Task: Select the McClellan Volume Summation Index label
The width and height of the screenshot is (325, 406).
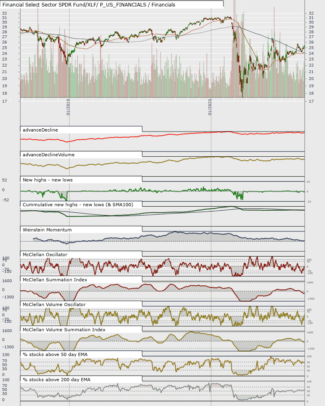Action: 64,330
